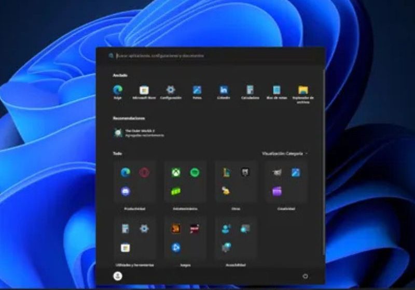
Task: Open Fotos inside the Creatividad group
Action: (x=296, y=172)
